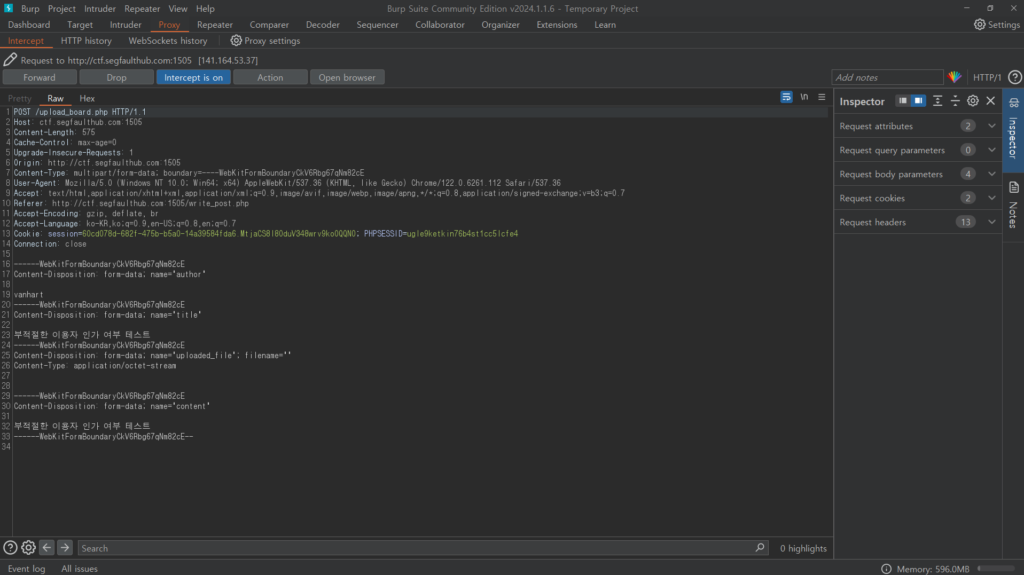Click the memory usage progress bar
Viewport: 1024px width, 575px height.
996,569
